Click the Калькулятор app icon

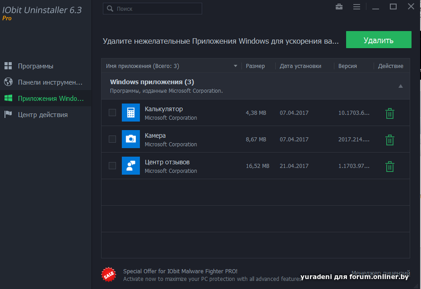point(131,112)
